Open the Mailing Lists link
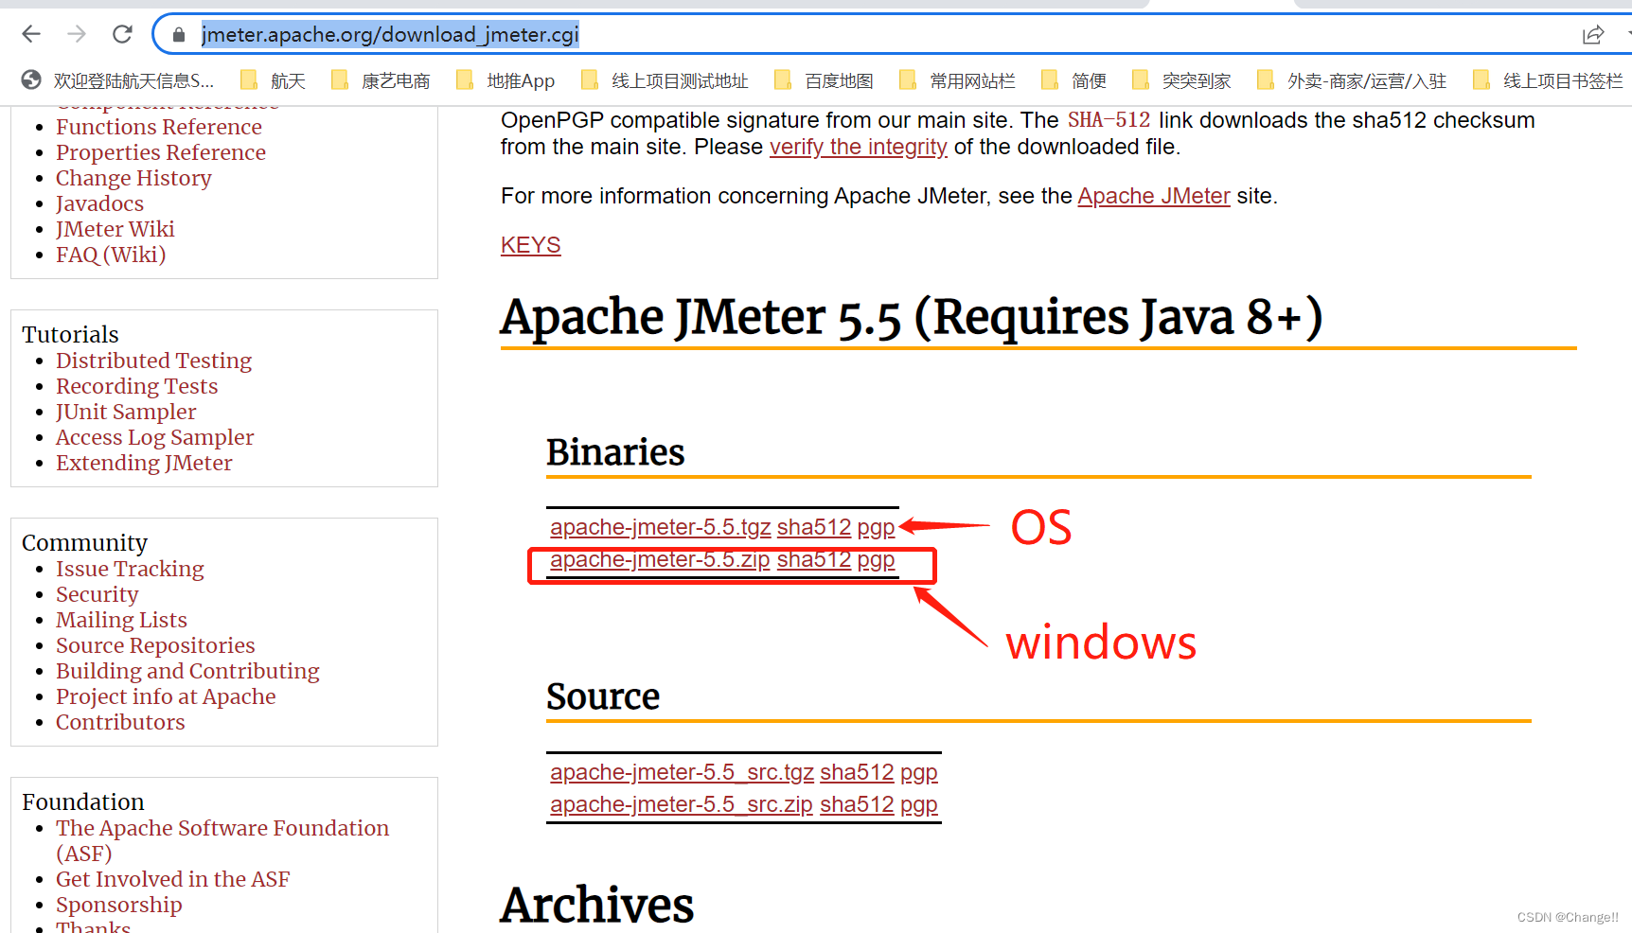Viewport: 1632px width, 933px height. (x=121, y=620)
